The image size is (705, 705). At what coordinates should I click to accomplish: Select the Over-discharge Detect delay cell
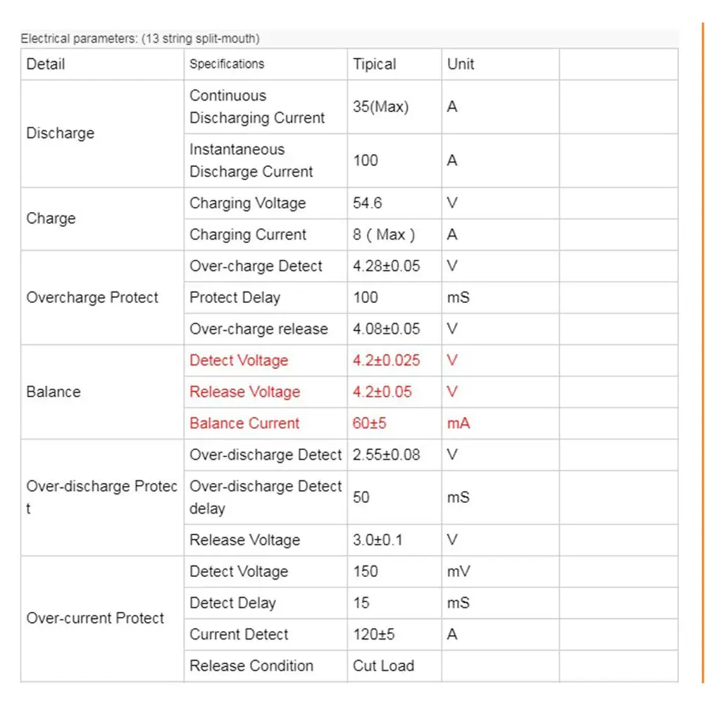click(266, 497)
